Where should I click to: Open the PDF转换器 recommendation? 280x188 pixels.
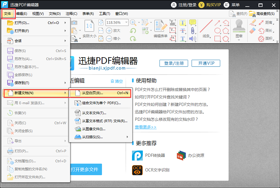(x=148, y=155)
